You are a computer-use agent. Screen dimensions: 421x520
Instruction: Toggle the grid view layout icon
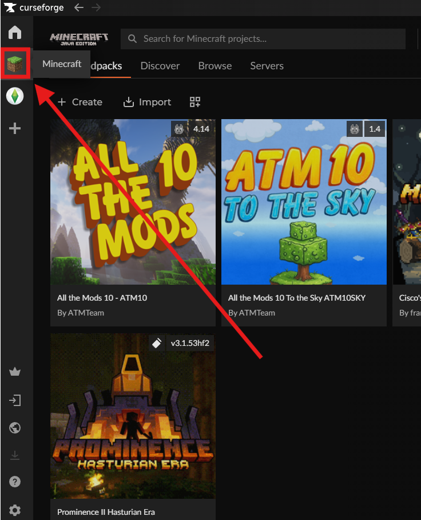coord(195,102)
